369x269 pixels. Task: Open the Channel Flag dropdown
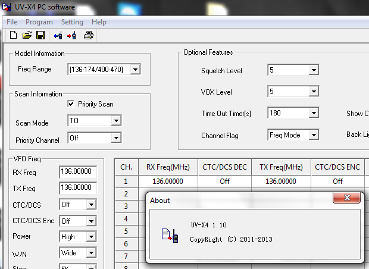(x=314, y=135)
